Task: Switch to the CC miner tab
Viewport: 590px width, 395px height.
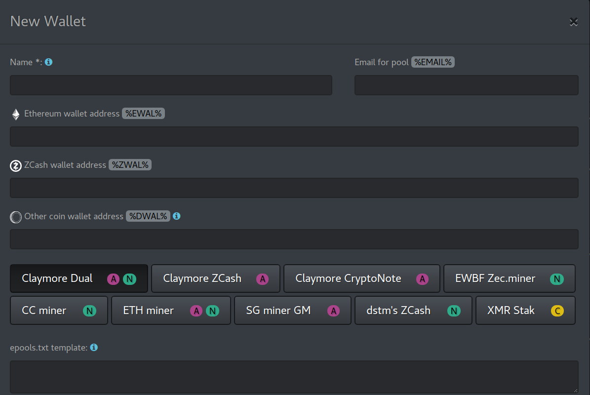Action: click(59, 311)
